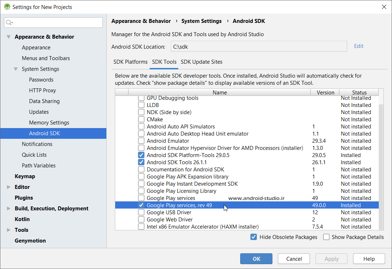Switch to the SDK Platforms tab
392x269 pixels.
[x=131, y=62]
